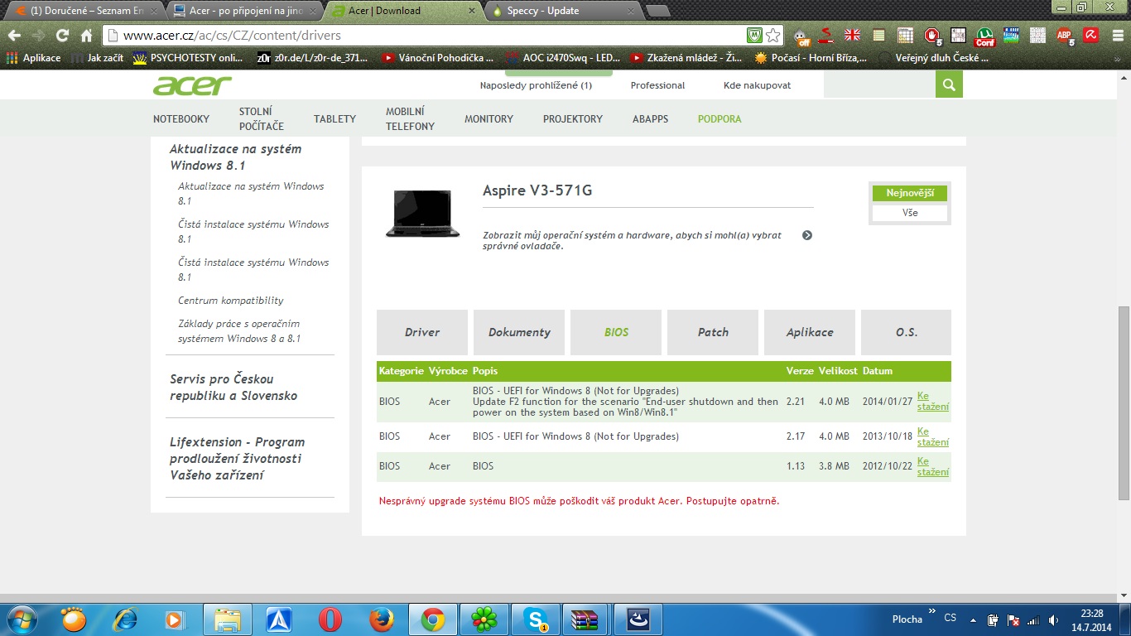Open the Dokumenty tab

(519, 332)
